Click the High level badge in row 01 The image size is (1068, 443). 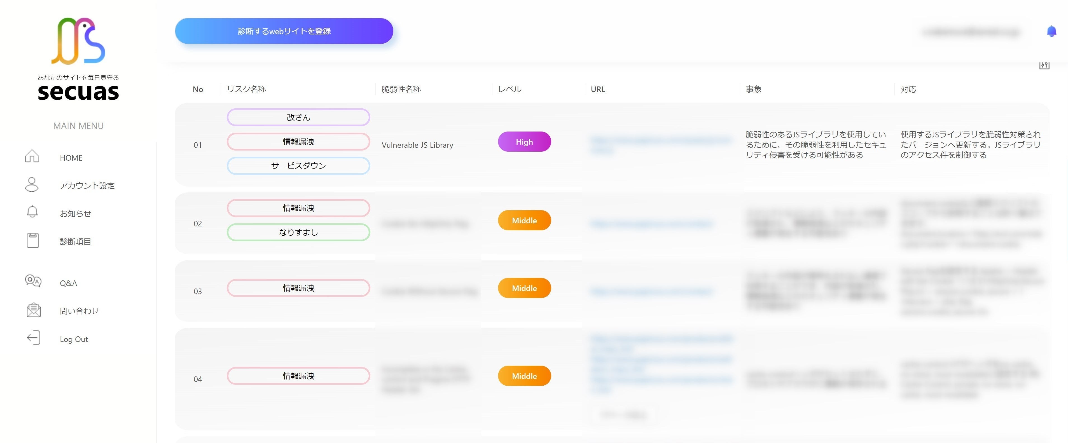pyautogui.click(x=524, y=142)
